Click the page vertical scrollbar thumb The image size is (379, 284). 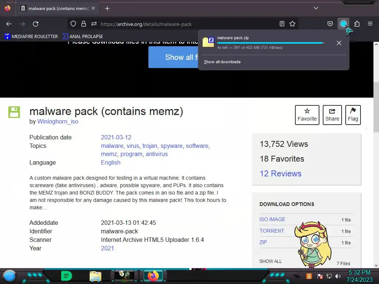(x=376, y=107)
